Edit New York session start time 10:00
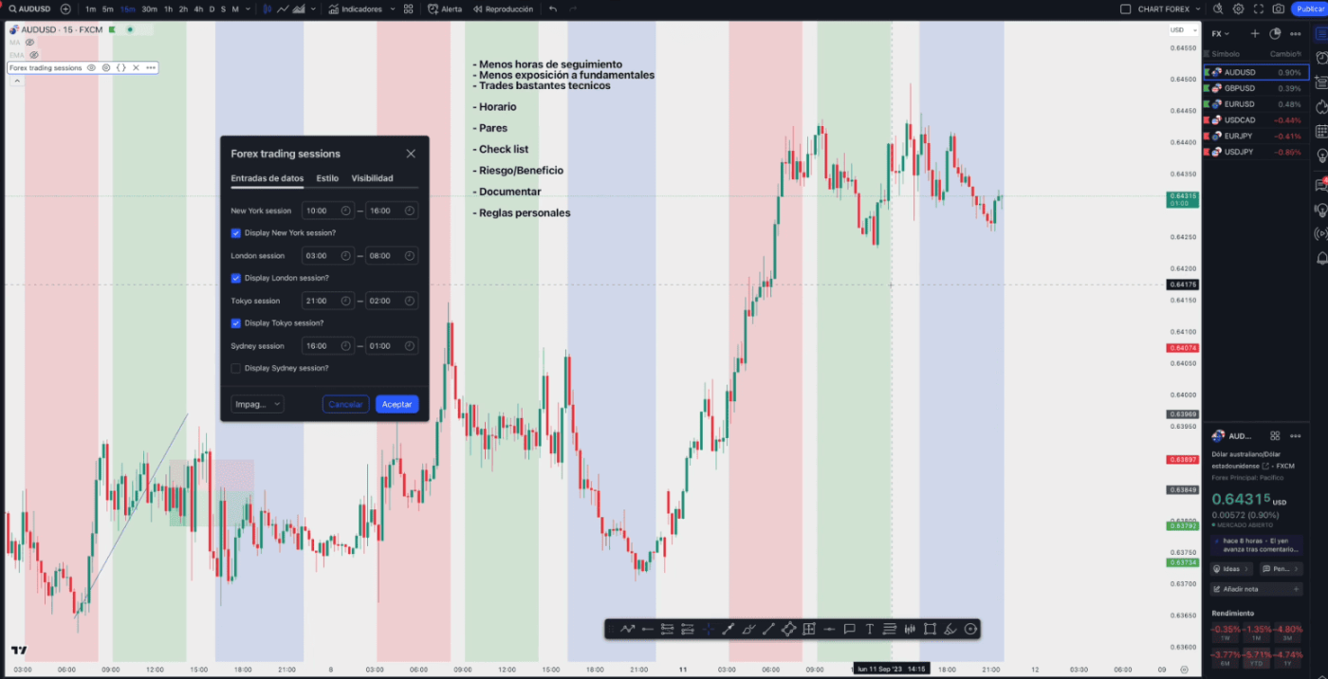 [x=328, y=211]
